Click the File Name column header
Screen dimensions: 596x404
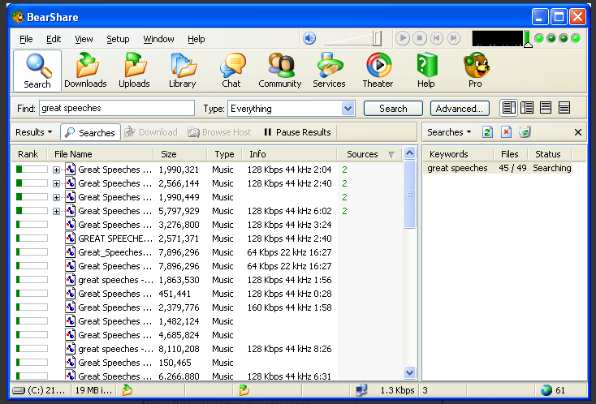[x=101, y=154]
